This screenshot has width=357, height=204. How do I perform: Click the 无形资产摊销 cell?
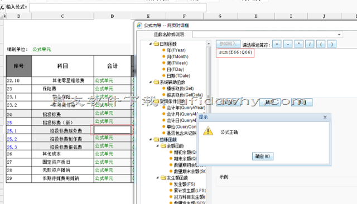62,170
